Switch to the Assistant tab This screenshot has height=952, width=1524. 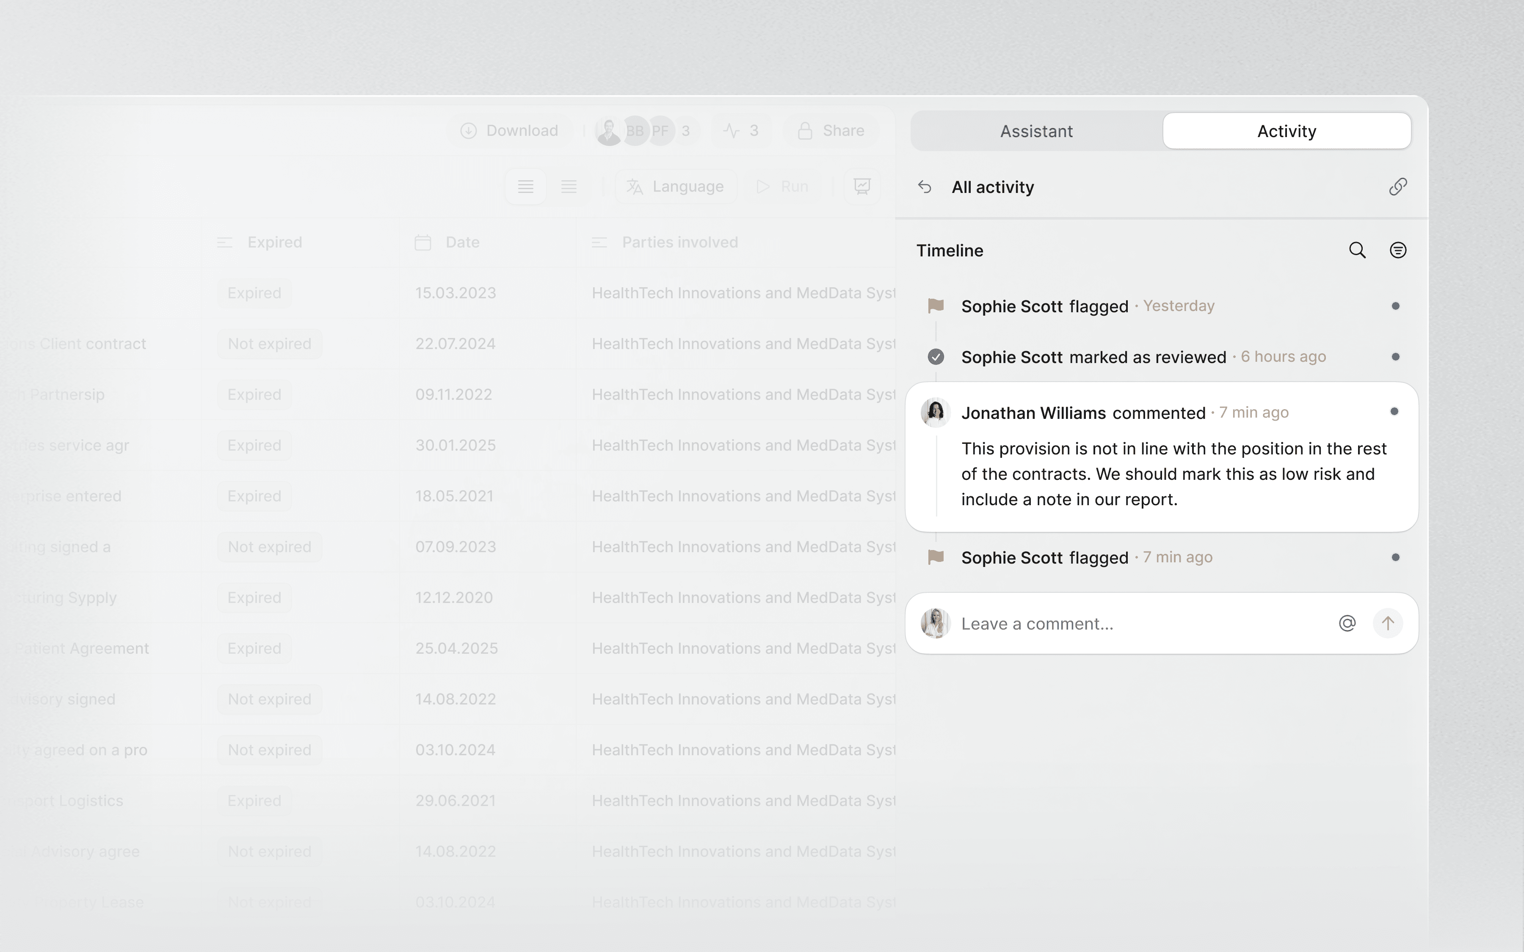(x=1036, y=131)
